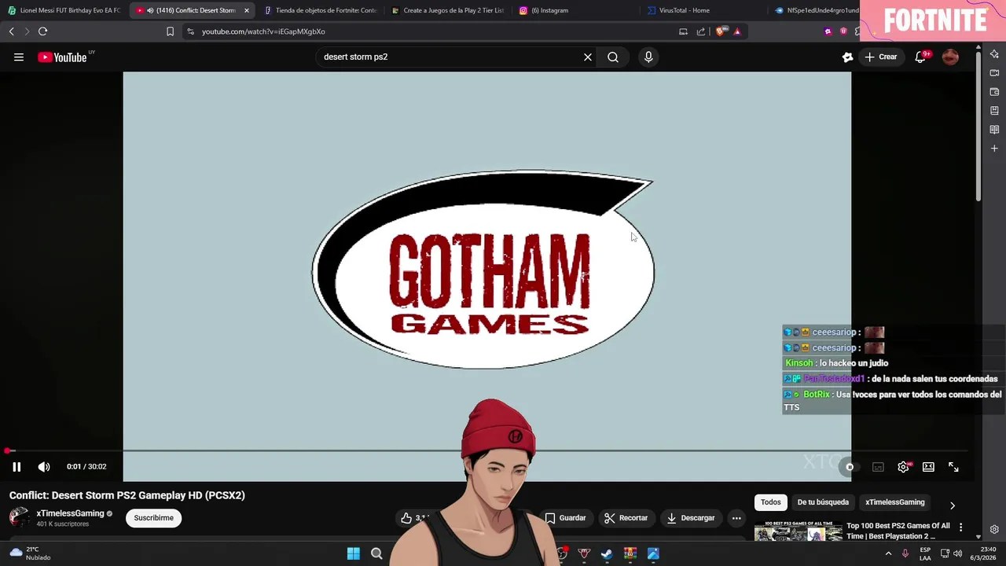Viewport: 1006px width, 566px height.
Task: Clear the YouTube search query
Action: [x=587, y=57]
